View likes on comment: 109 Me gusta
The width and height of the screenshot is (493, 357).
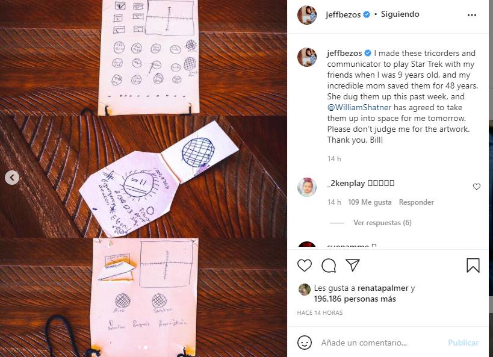[x=370, y=202]
